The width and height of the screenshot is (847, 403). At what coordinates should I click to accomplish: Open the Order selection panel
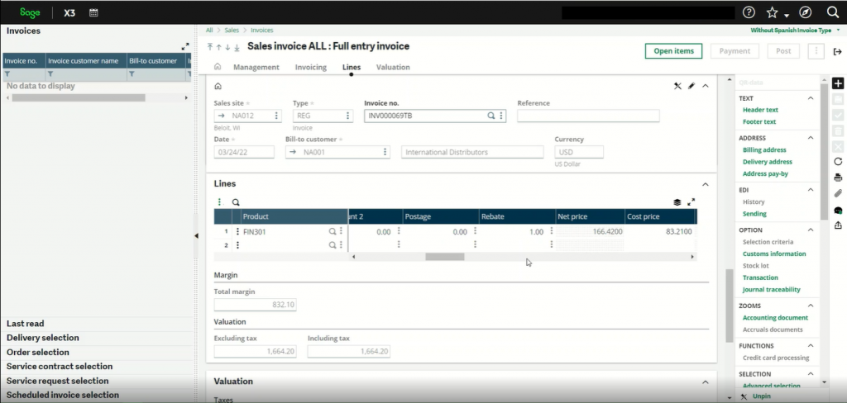click(38, 353)
